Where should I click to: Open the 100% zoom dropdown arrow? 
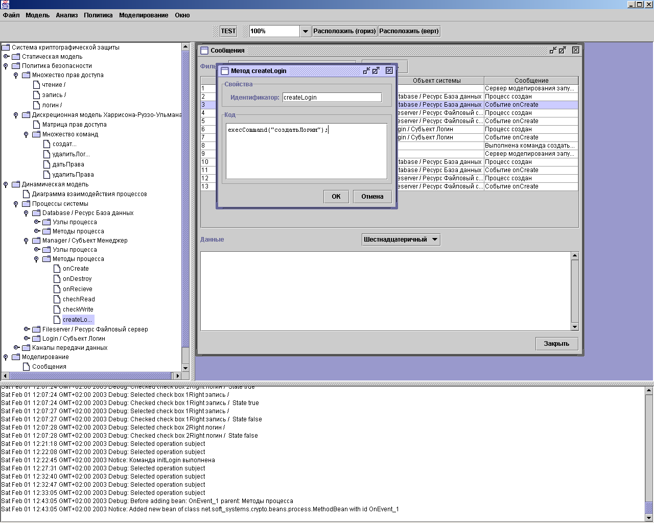tap(305, 31)
